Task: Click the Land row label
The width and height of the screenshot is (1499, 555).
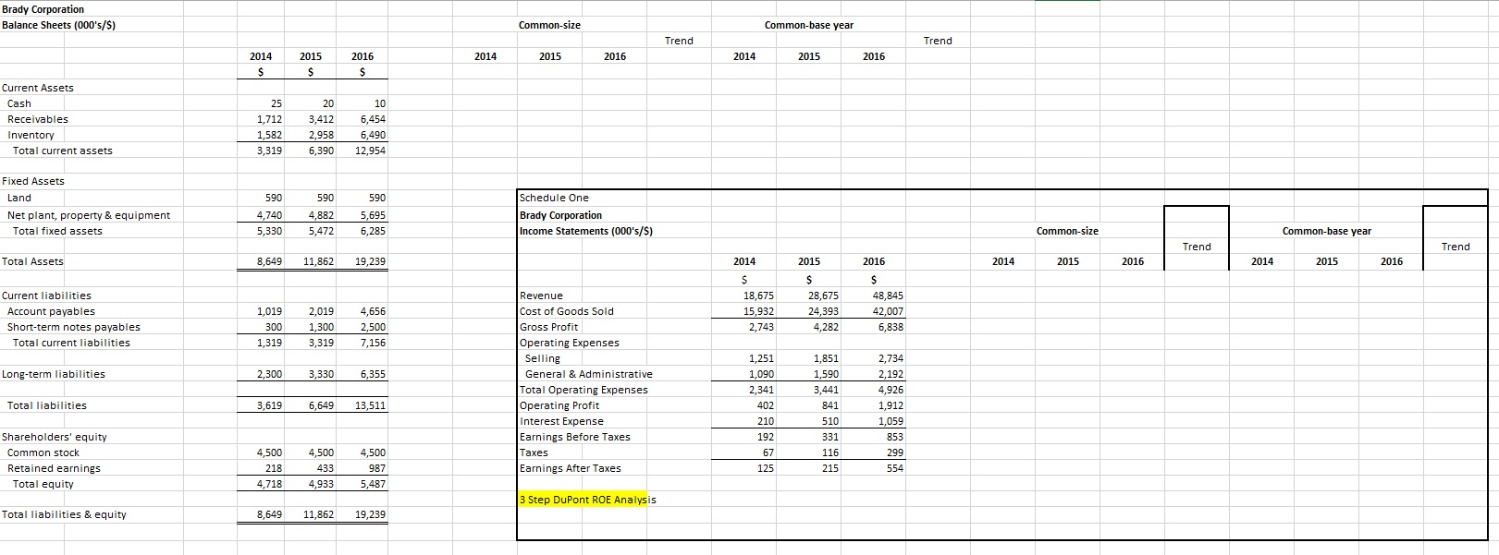Action: 19,198
